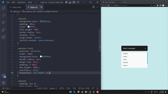This screenshot has height=94, width=168.
Task: Open Windows Start menu
Action: [x=71, y=92]
